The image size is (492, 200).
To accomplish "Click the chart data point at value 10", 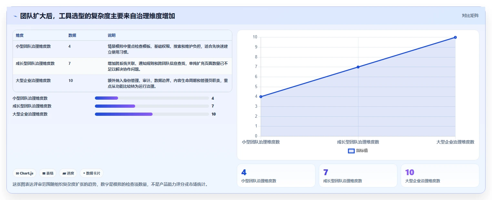I will [x=455, y=37].
